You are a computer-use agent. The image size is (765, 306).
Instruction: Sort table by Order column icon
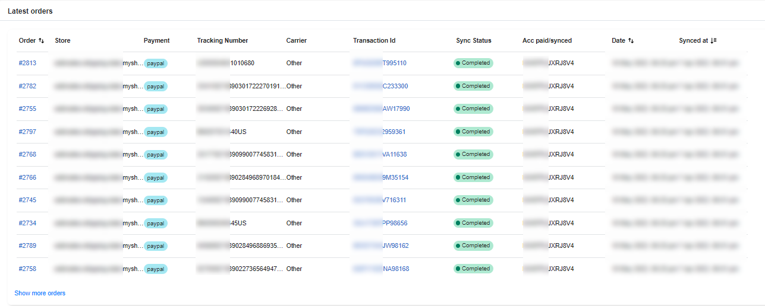[42, 41]
